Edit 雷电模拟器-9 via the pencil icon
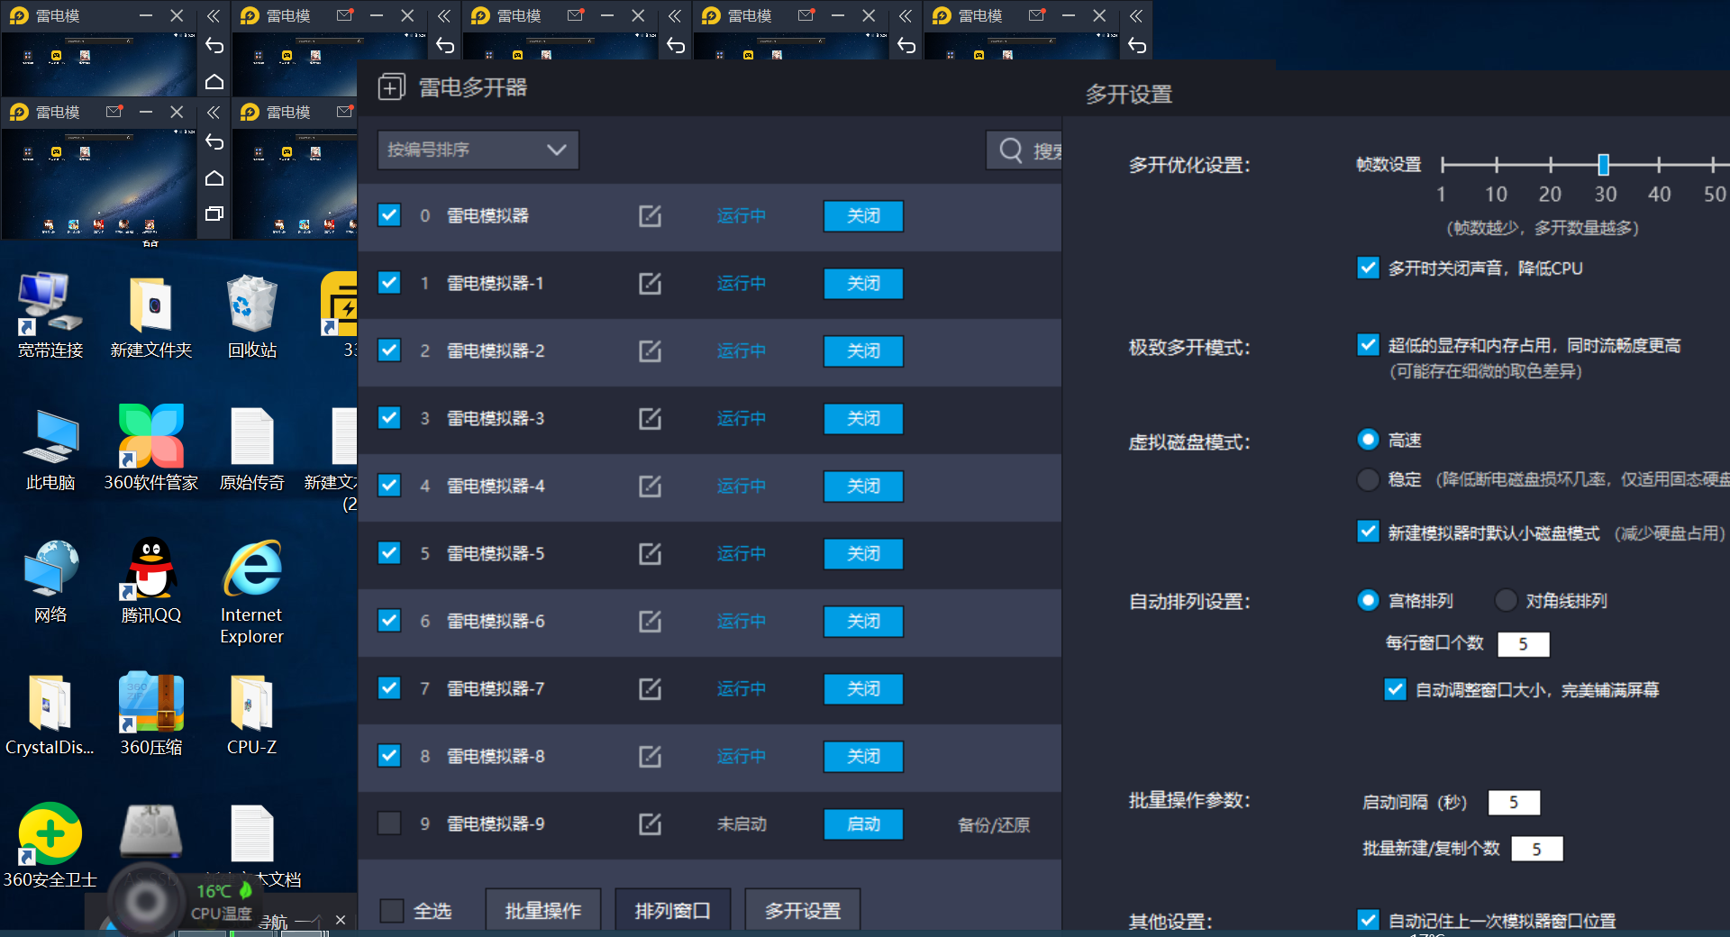Viewport: 1730px width, 937px height. click(x=650, y=823)
